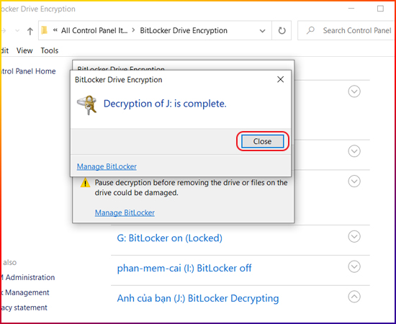Expand the G: BitLocker on (Locked) section
Image resolution: width=396 pixels, height=324 pixels.
[x=354, y=237]
